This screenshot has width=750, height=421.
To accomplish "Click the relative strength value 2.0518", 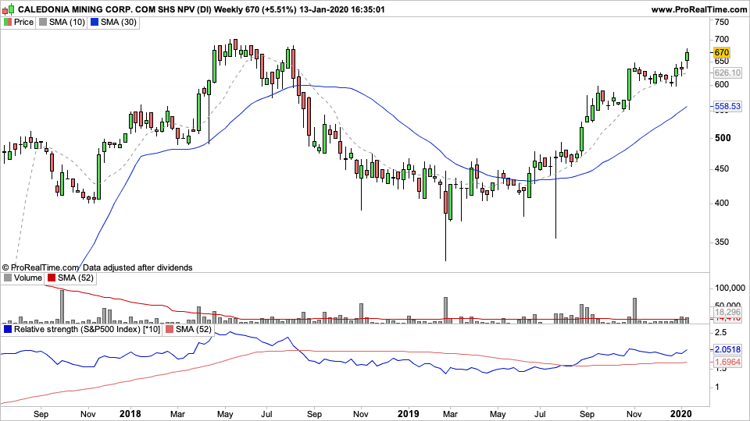I will point(727,349).
